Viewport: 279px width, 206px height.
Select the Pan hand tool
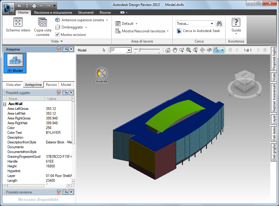pos(175,50)
